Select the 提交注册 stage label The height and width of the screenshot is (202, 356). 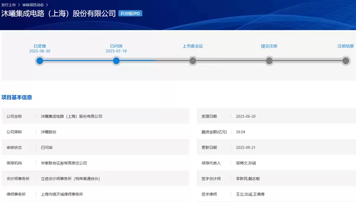click(269, 46)
